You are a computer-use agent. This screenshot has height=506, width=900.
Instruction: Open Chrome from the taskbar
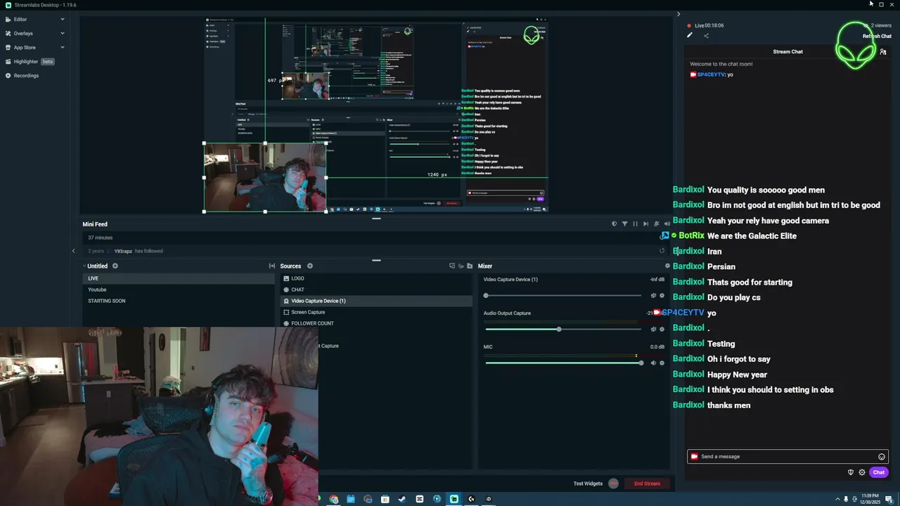tap(334, 499)
